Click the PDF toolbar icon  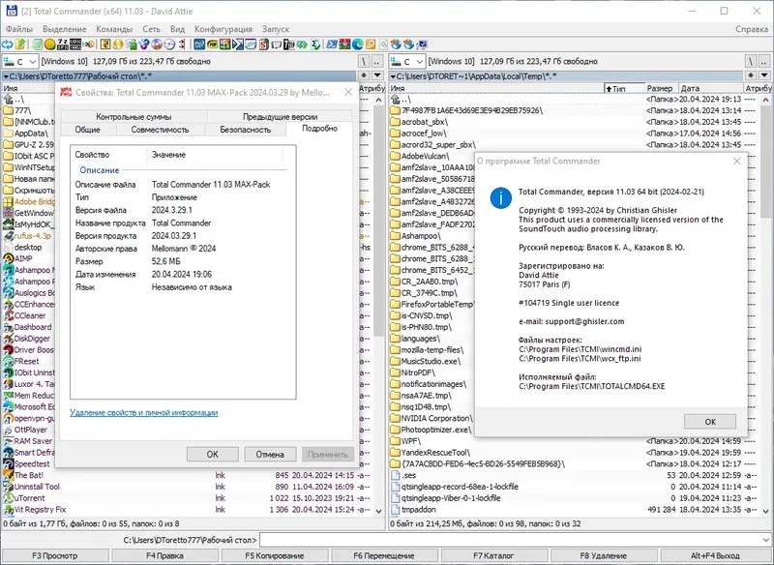pos(212,45)
